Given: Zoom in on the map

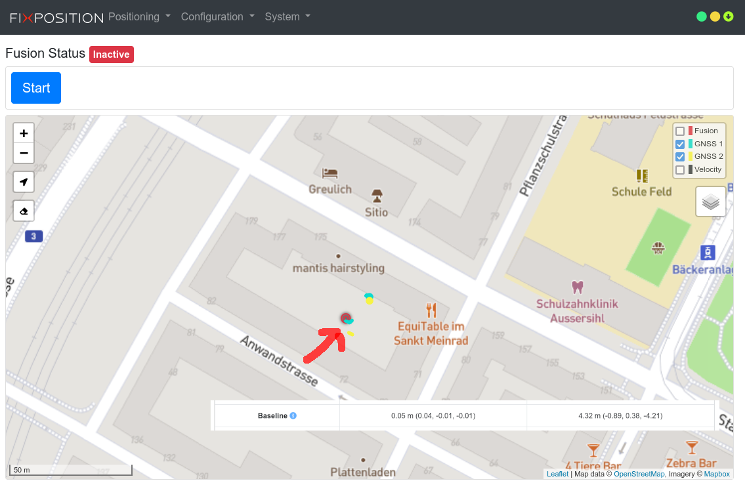Looking at the screenshot, I should pyautogui.click(x=24, y=133).
